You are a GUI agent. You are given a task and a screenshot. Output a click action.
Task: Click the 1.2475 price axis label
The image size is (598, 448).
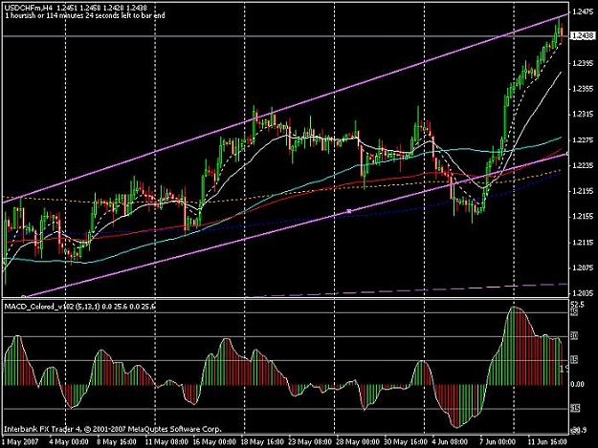[x=583, y=12]
